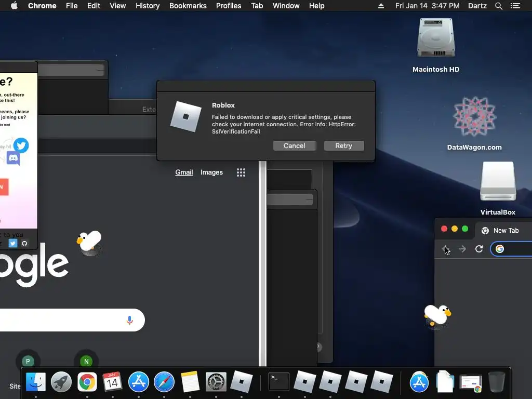Restore minimized Chrome window thumbnail in dock
This screenshot has width=532, height=399.
pyautogui.click(x=471, y=383)
